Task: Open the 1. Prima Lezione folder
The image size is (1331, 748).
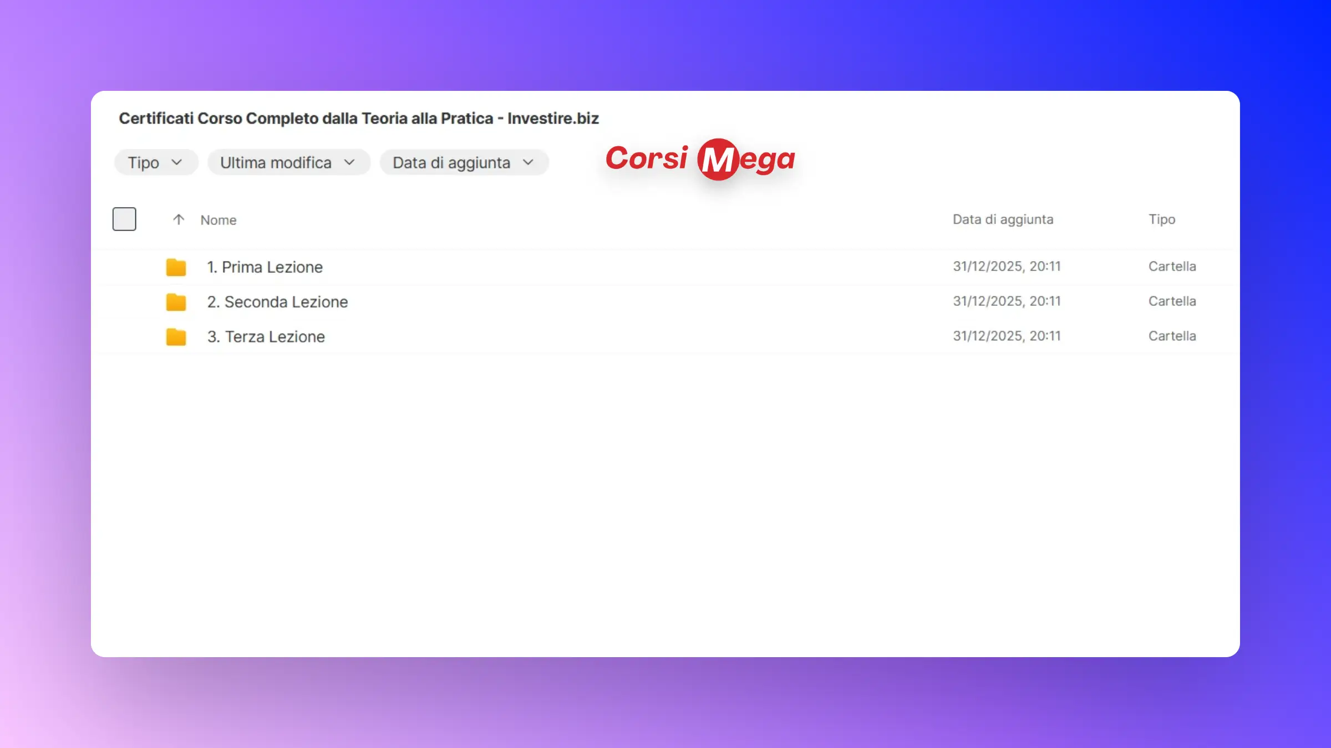Action: click(x=265, y=267)
